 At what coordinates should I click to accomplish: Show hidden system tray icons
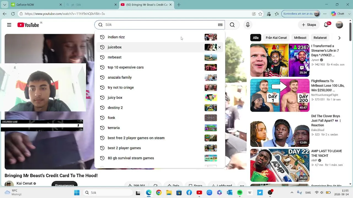pyautogui.click(x=292, y=193)
